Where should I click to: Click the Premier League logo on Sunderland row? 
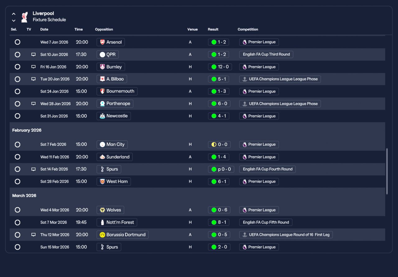tap(245, 157)
